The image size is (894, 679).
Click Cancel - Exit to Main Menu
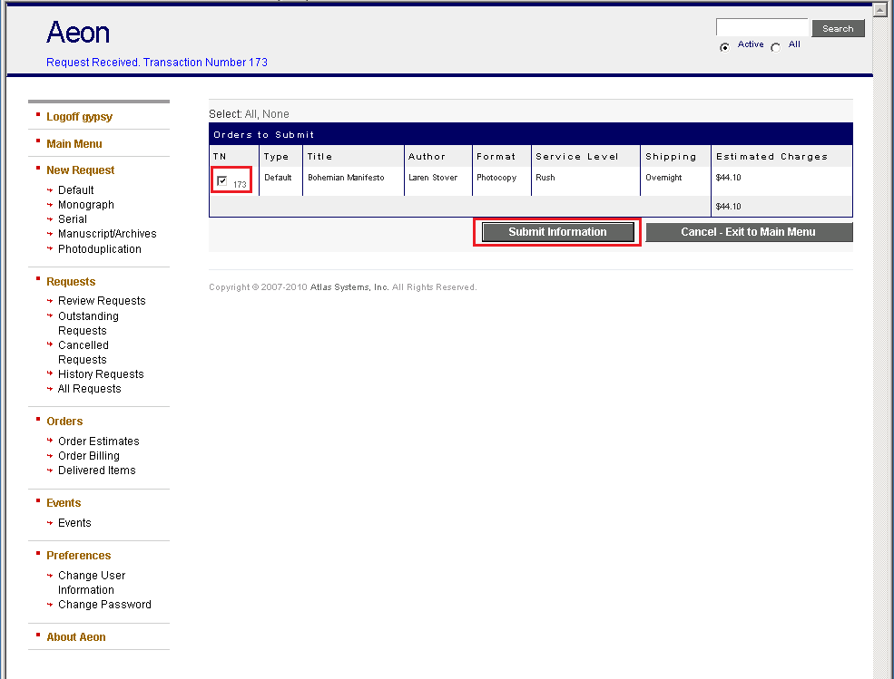[749, 231]
